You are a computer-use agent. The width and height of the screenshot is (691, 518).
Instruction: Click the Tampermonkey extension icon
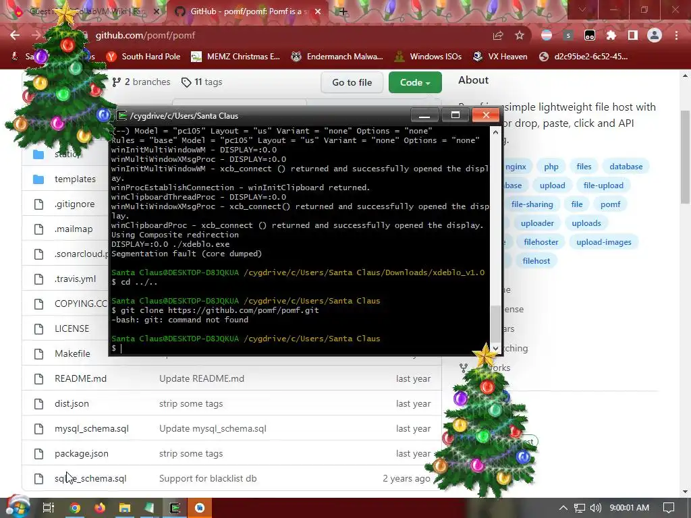pos(590,36)
